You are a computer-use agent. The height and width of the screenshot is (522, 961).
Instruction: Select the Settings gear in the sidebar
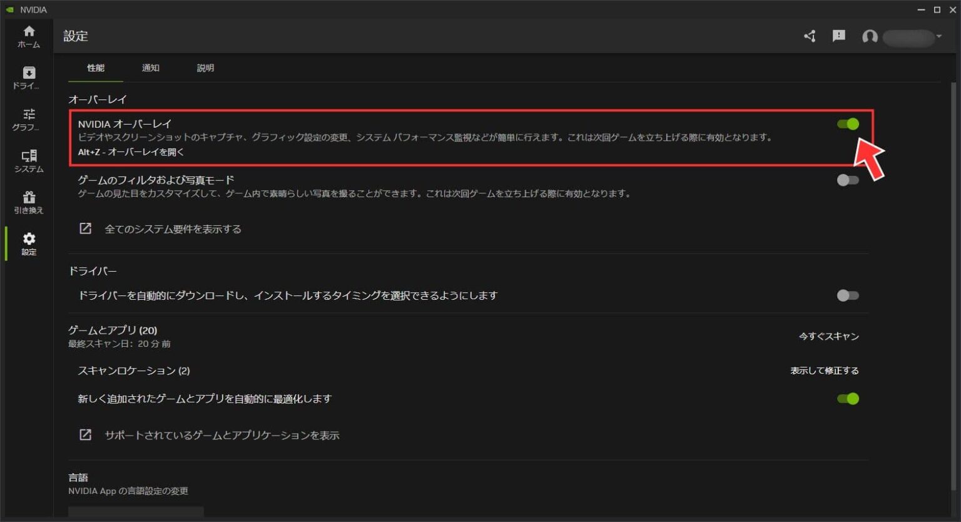point(28,243)
